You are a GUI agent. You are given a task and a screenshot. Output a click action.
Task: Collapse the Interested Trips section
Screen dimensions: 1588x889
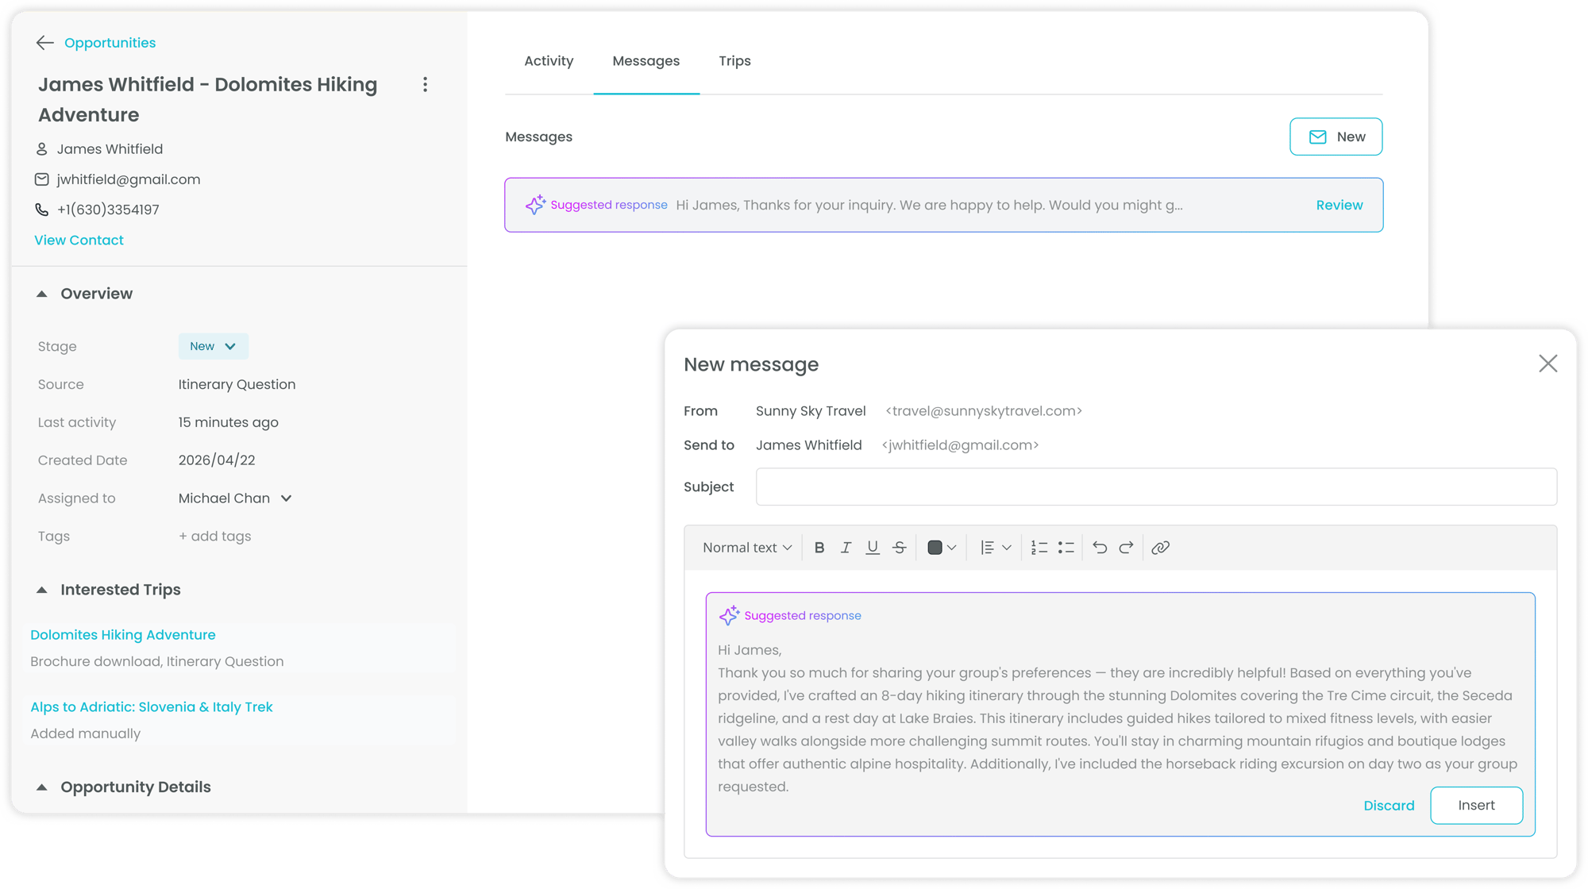point(42,590)
